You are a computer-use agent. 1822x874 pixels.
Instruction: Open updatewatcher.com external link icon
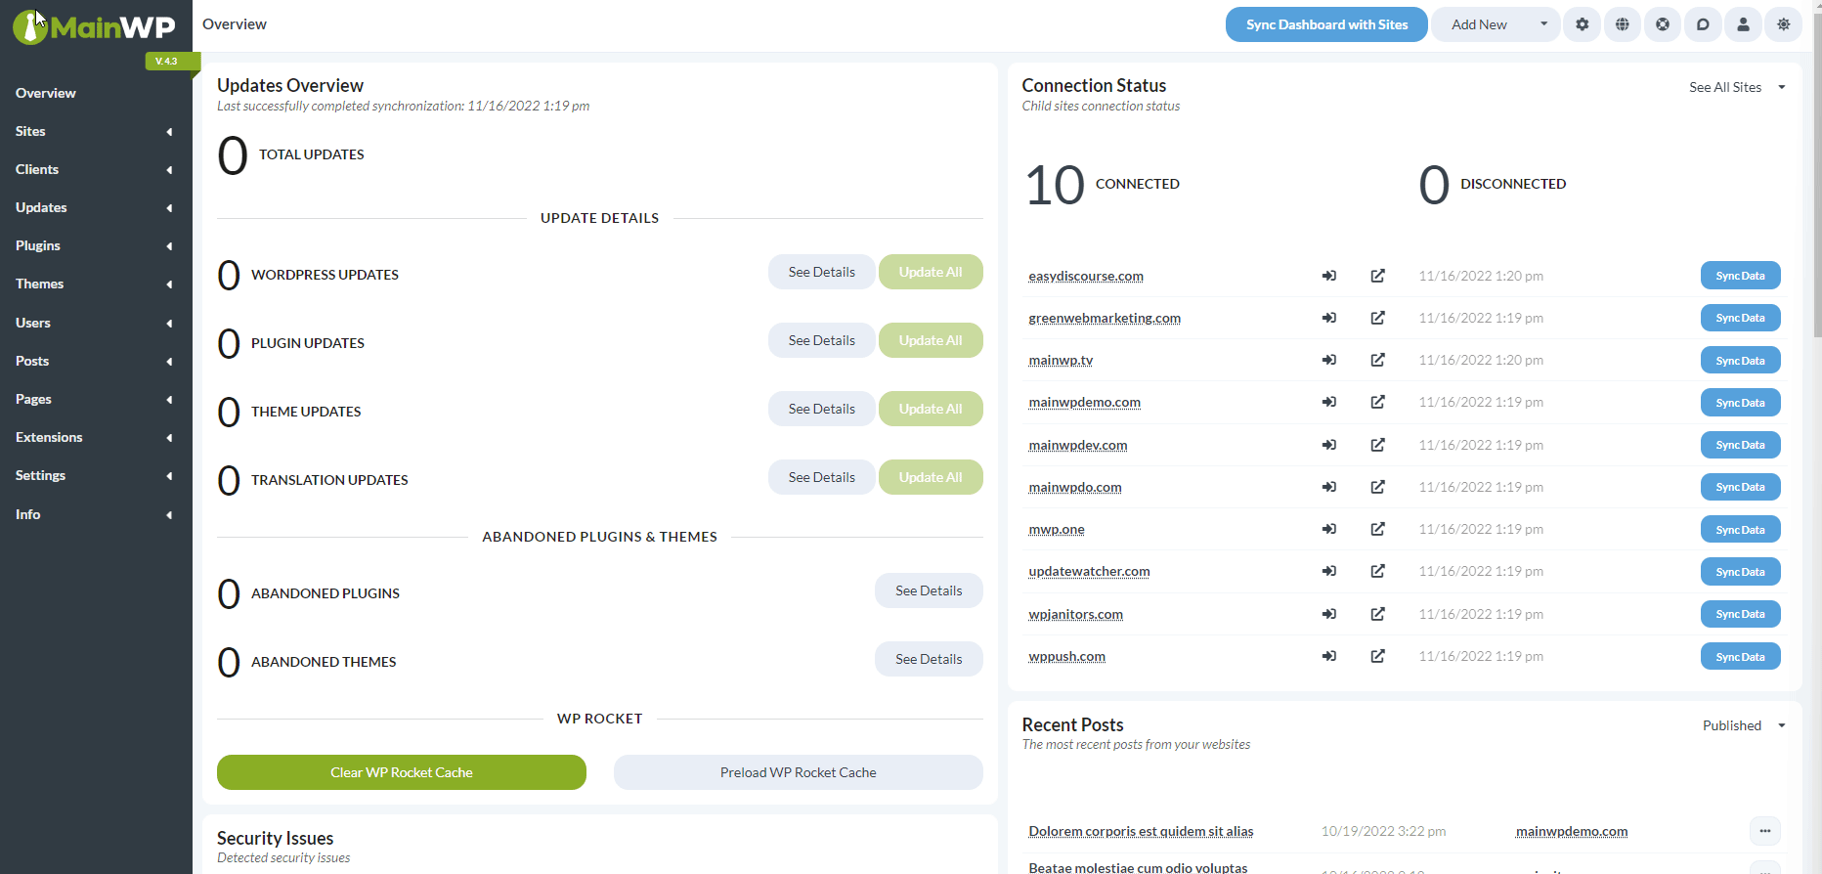point(1377,571)
